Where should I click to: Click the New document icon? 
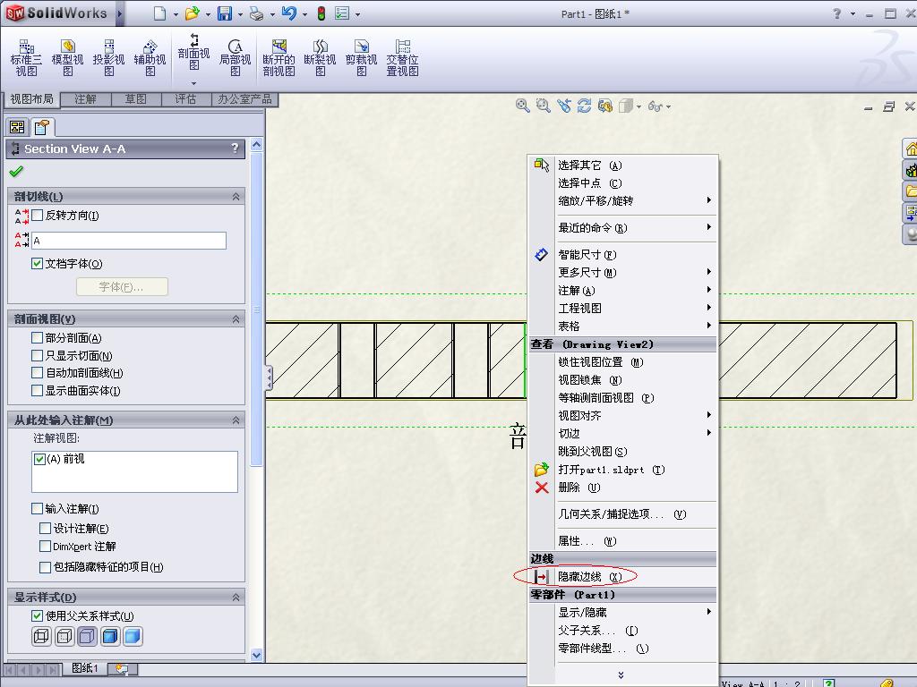coord(159,13)
